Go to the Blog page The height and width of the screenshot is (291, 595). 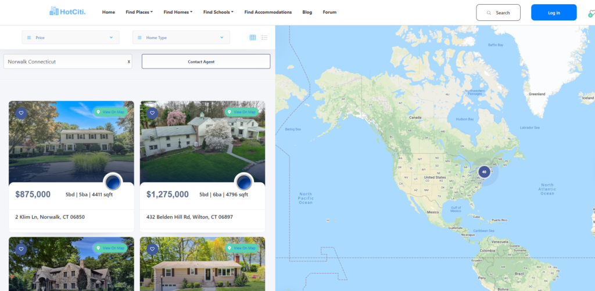307,12
